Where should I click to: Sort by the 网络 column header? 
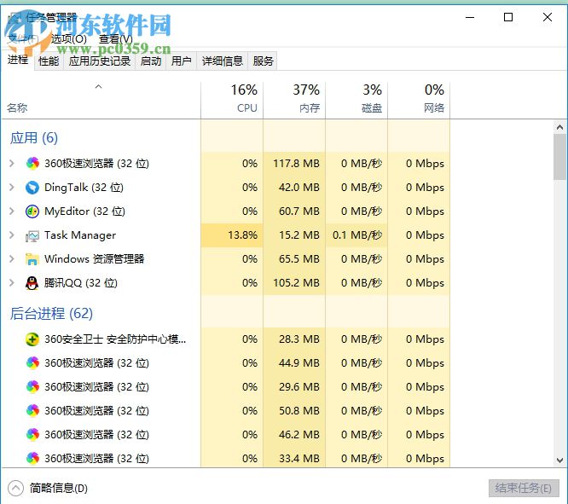click(419, 99)
